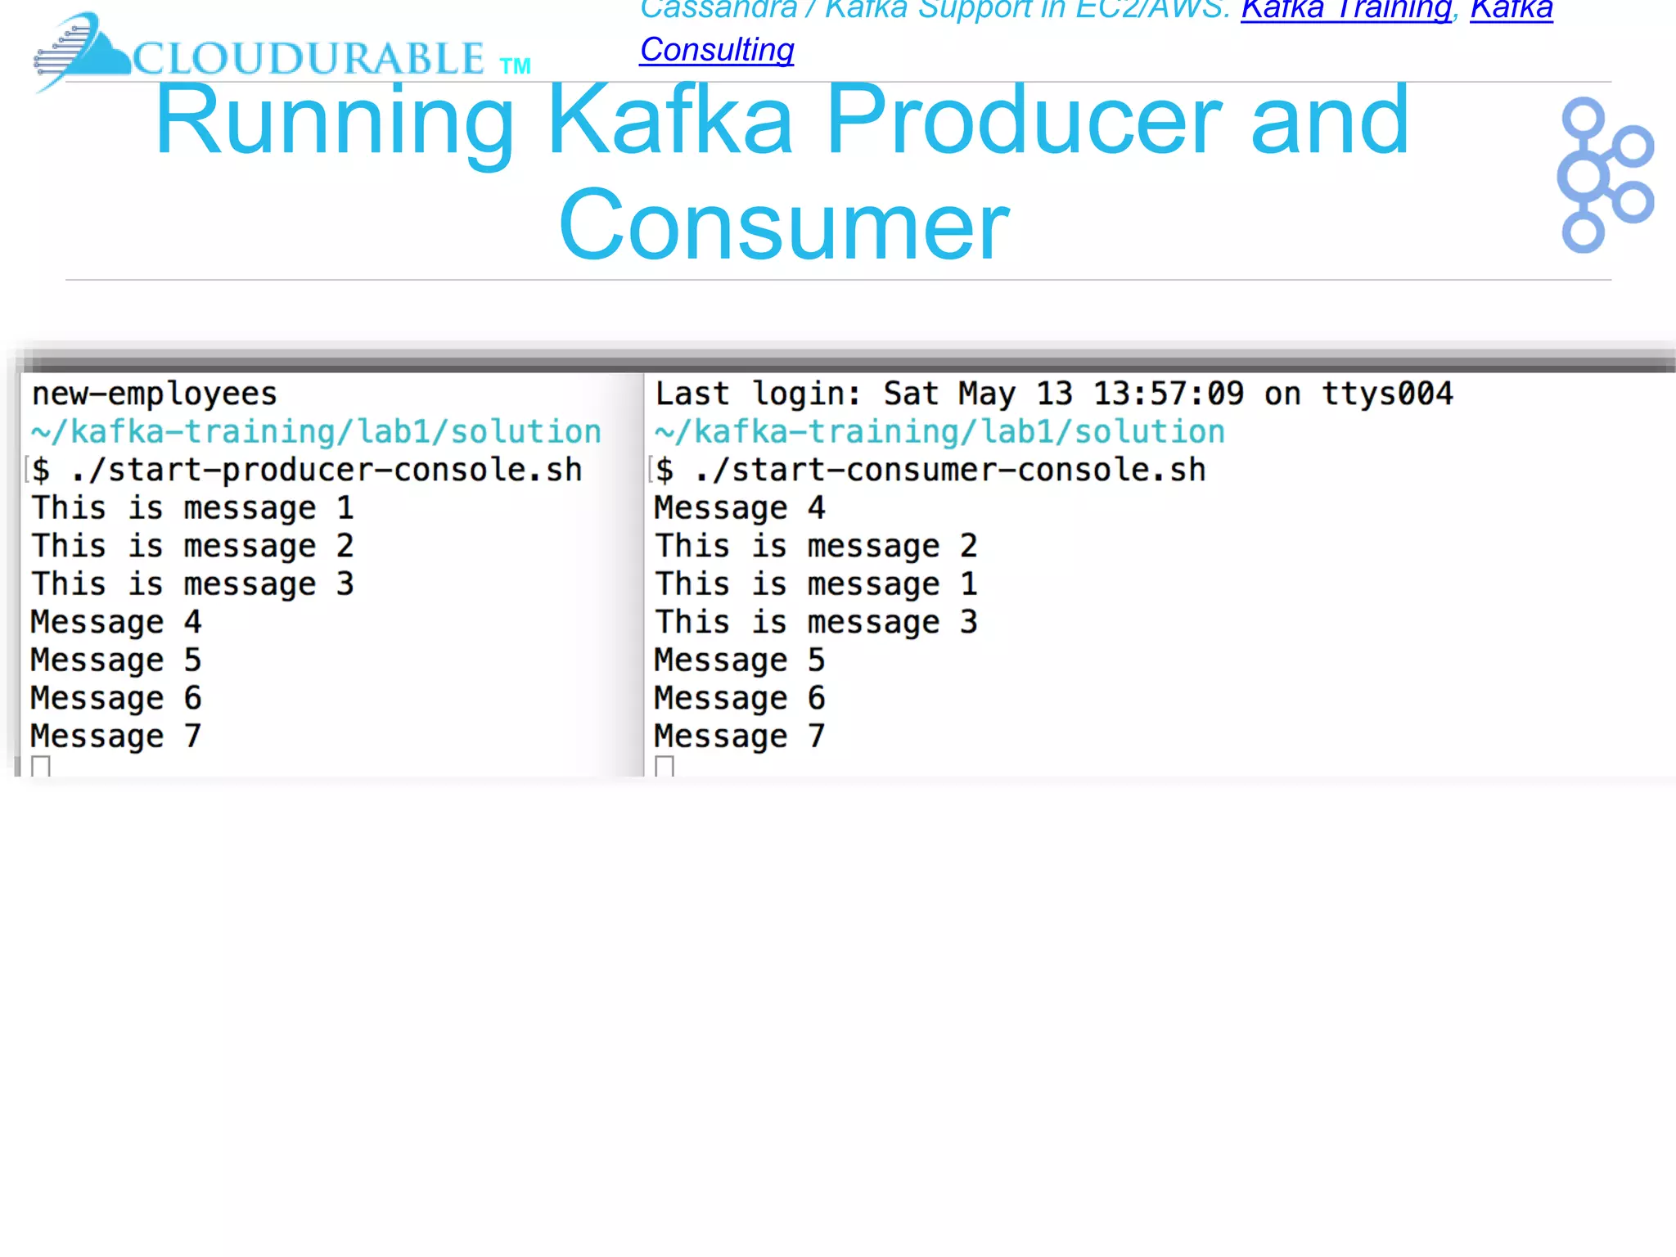The height and width of the screenshot is (1257, 1676).
Task: Click the producer terminal cursor block
Action: pos(41,766)
